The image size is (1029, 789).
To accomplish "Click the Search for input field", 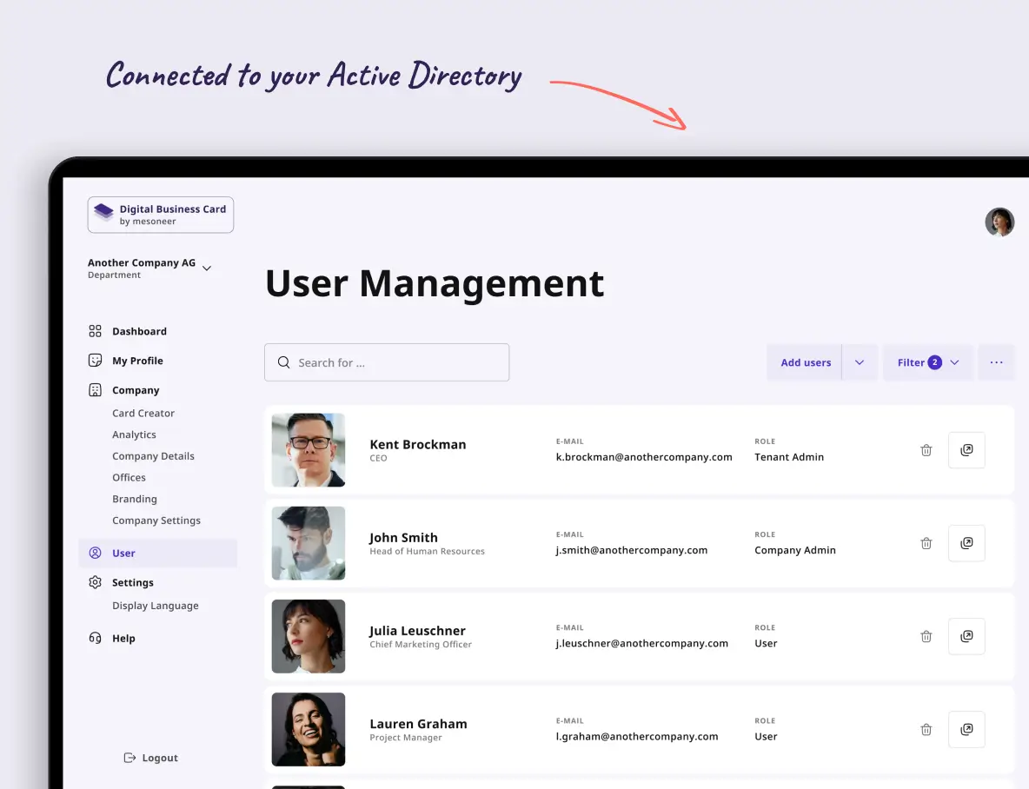I will [x=387, y=362].
